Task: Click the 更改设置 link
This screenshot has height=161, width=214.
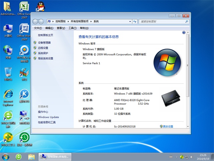Action: pyautogui.click(x=168, y=126)
